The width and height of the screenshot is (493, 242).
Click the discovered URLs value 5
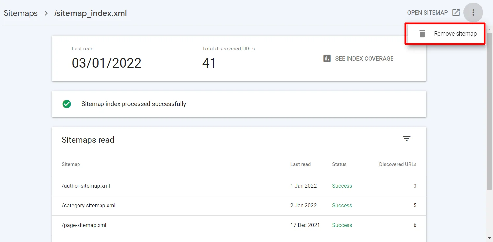pos(415,206)
